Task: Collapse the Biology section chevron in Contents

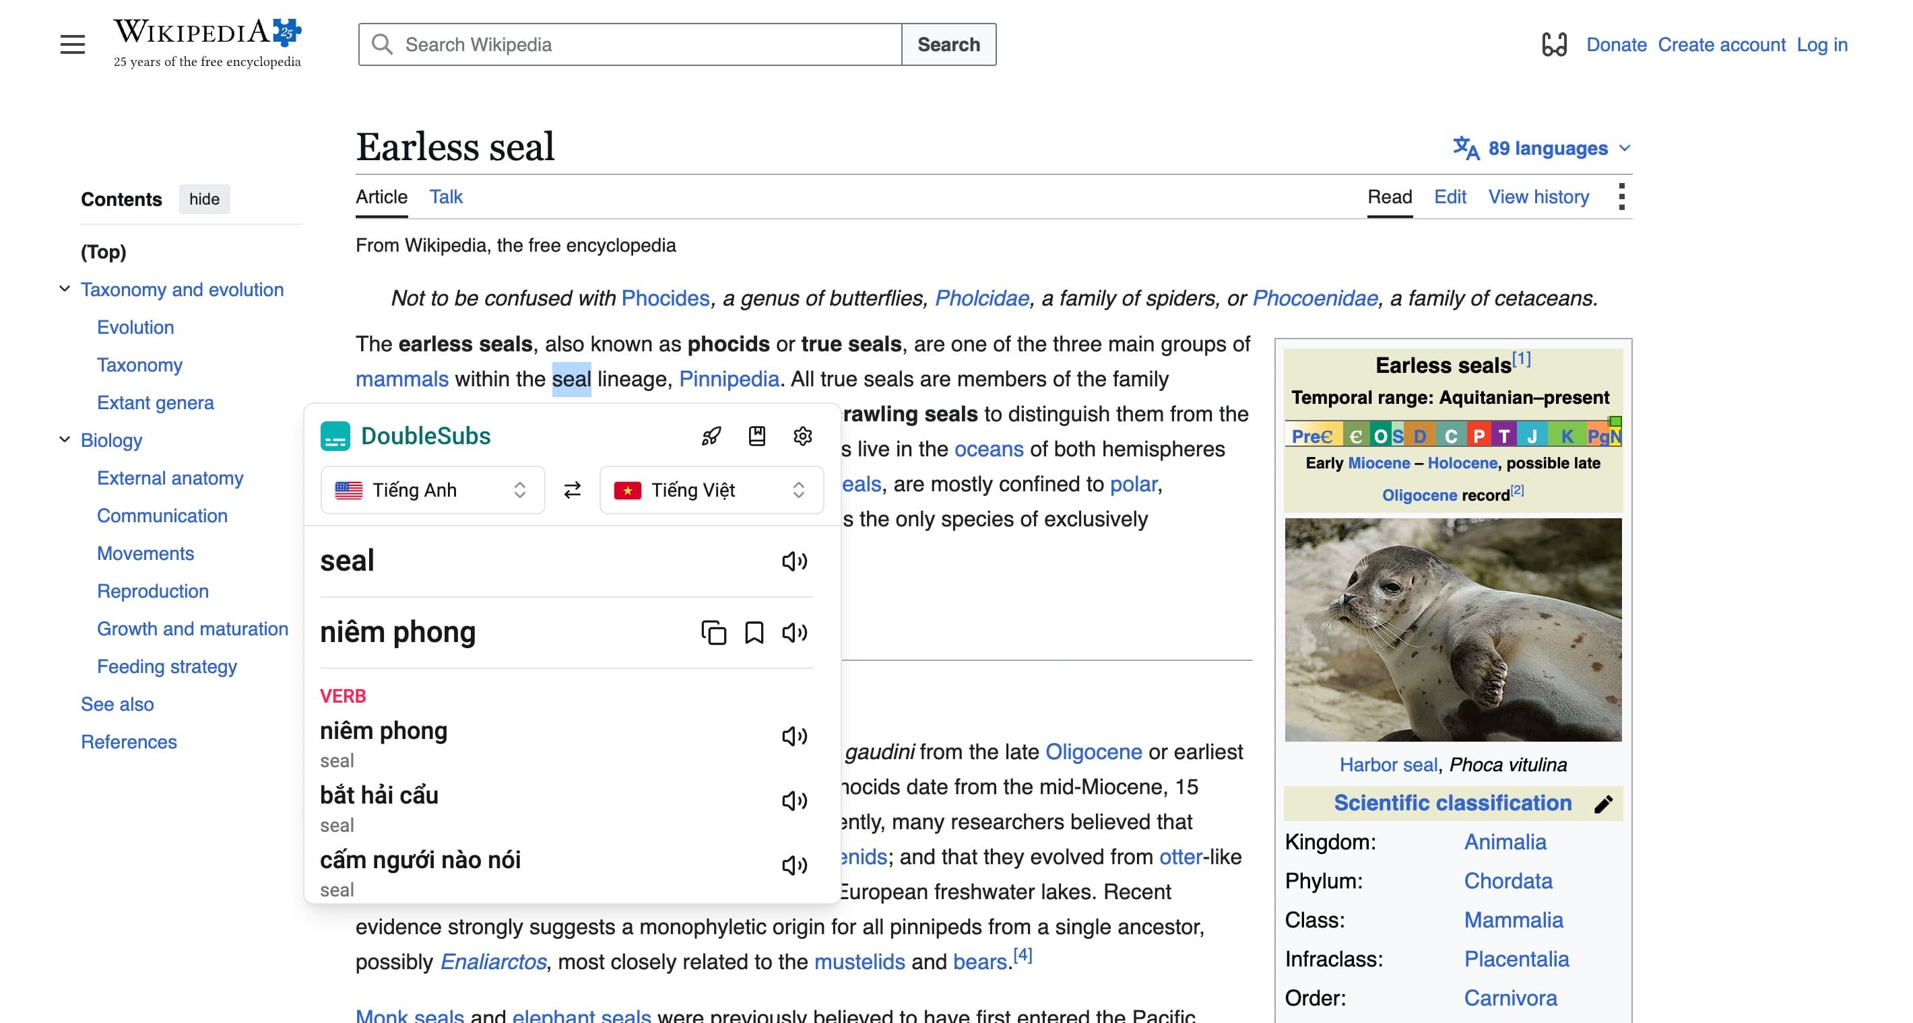Action: point(65,440)
